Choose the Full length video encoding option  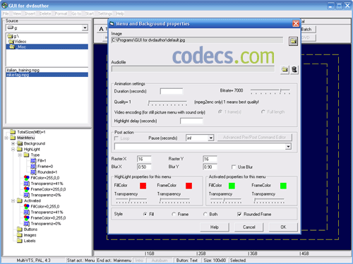point(263,112)
